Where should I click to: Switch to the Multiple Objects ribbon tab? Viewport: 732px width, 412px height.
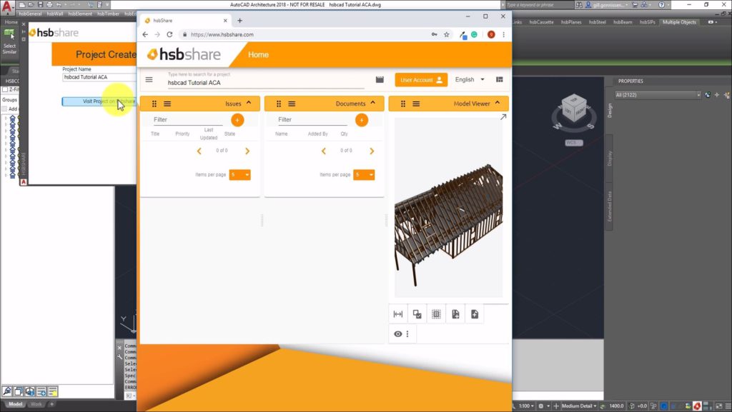tap(679, 22)
